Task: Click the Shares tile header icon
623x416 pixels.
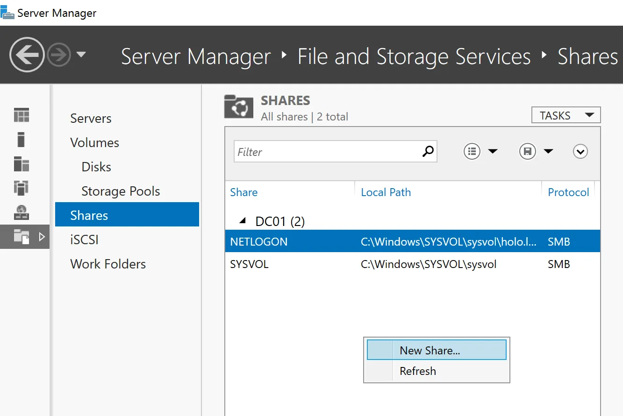Action: tap(239, 106)
